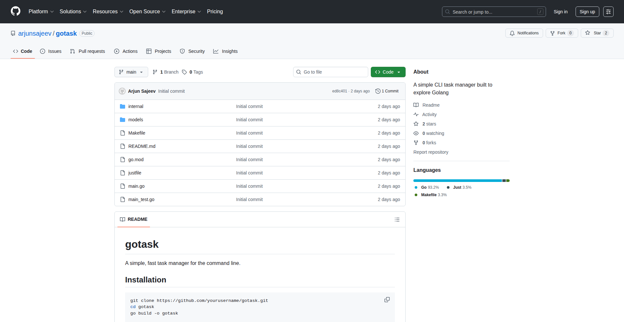The width and height of the screenshot is (624, 322).
Task: Open the internal folder
Action: (136, 106)
